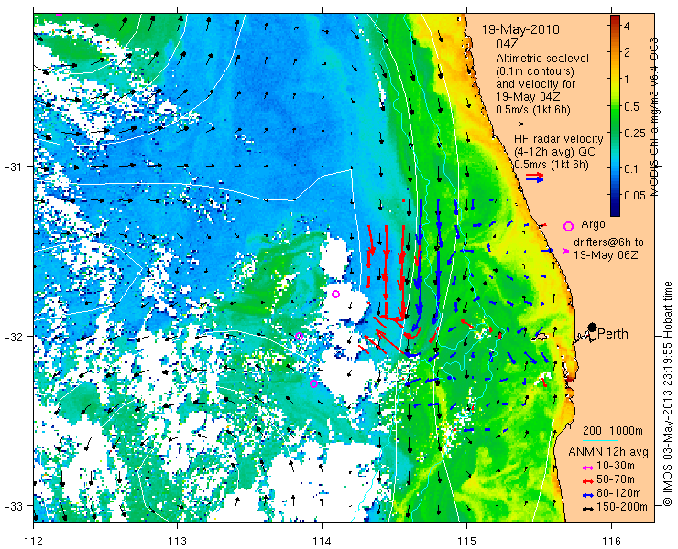Click the "19-May 06Z" text
This screenshot has height=549, width=678.
point(606,255)
